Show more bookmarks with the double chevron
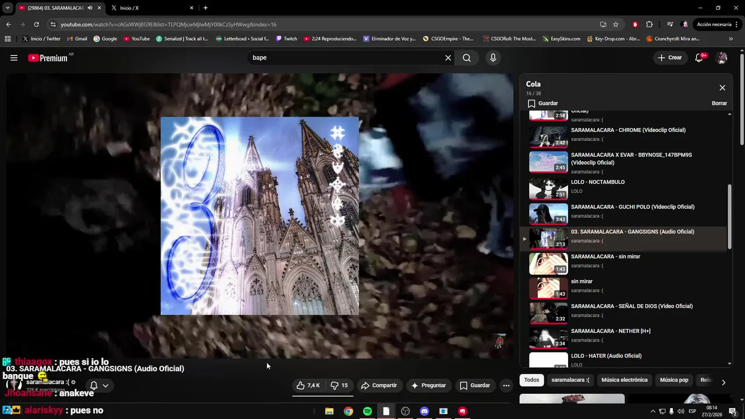Viewport: 745px width, 419px height. (731, 39)
